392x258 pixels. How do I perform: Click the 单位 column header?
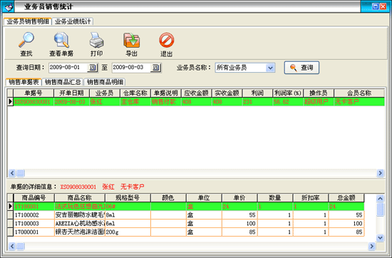point(204,197)
